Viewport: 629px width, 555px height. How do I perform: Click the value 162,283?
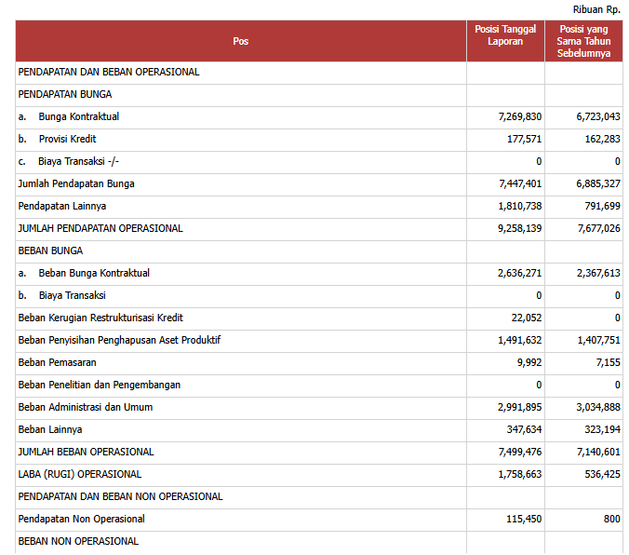point(598,139)
